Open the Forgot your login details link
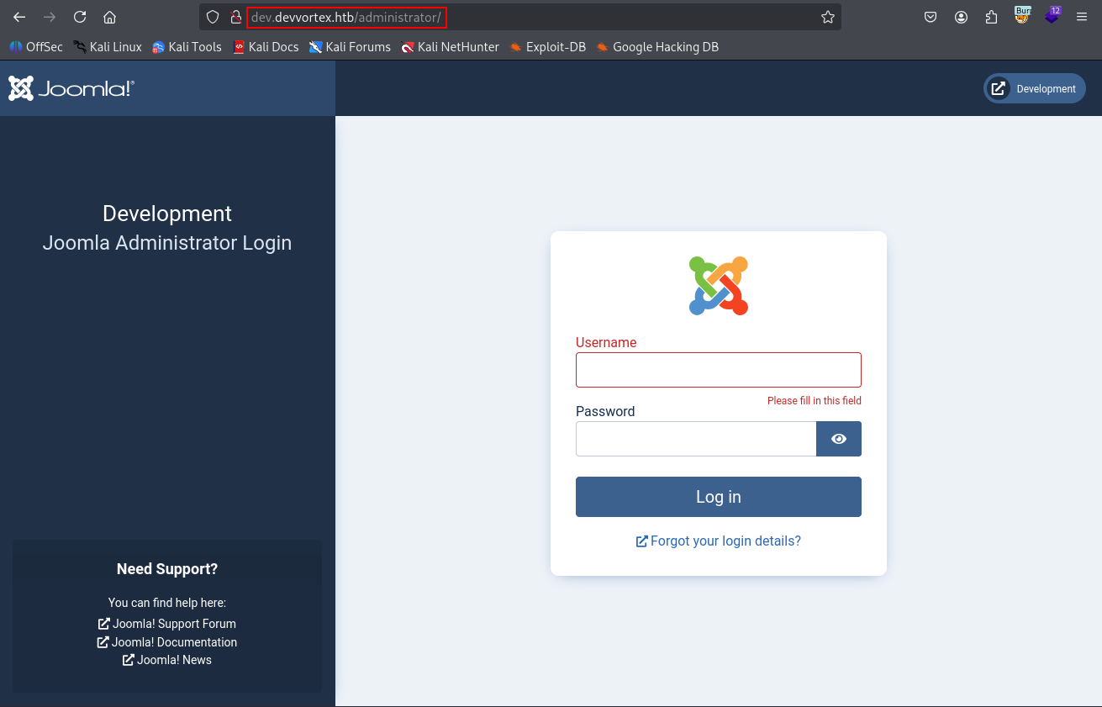 coord(719,541)
